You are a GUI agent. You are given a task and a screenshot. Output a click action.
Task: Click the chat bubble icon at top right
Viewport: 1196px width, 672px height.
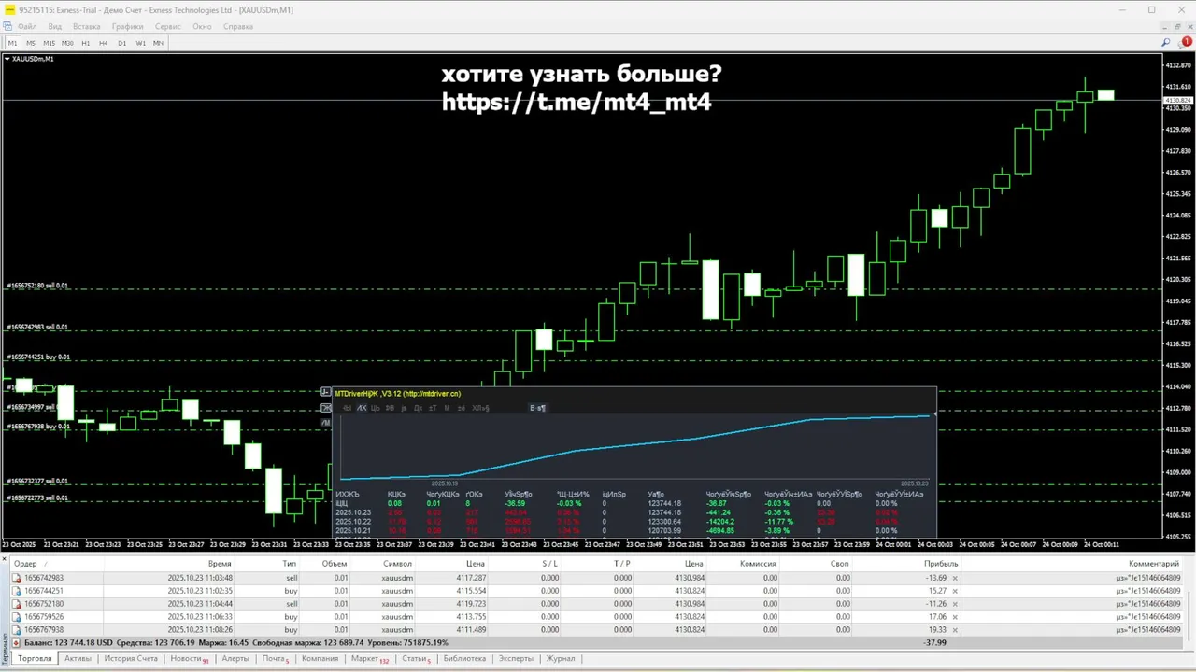[1187, 43]
